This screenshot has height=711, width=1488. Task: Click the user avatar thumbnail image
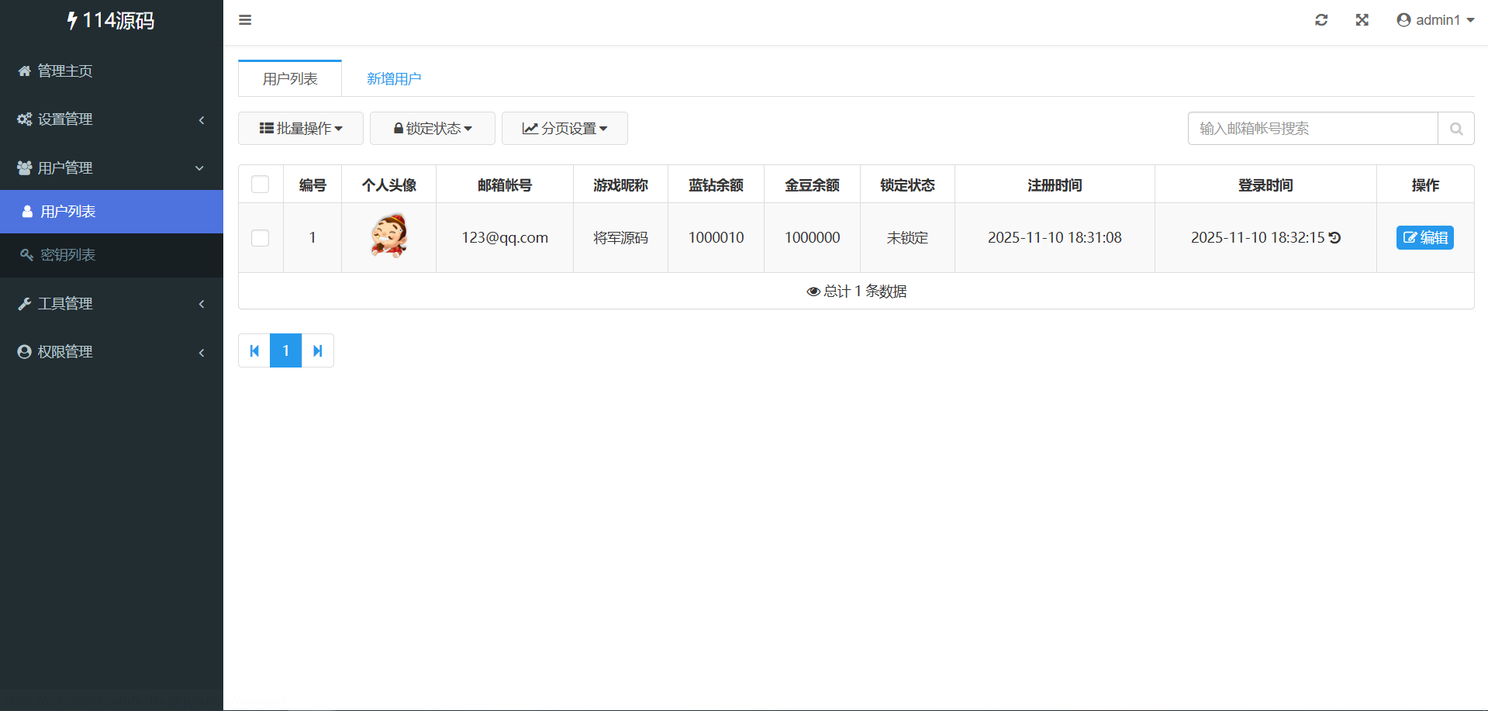(388, 236)
